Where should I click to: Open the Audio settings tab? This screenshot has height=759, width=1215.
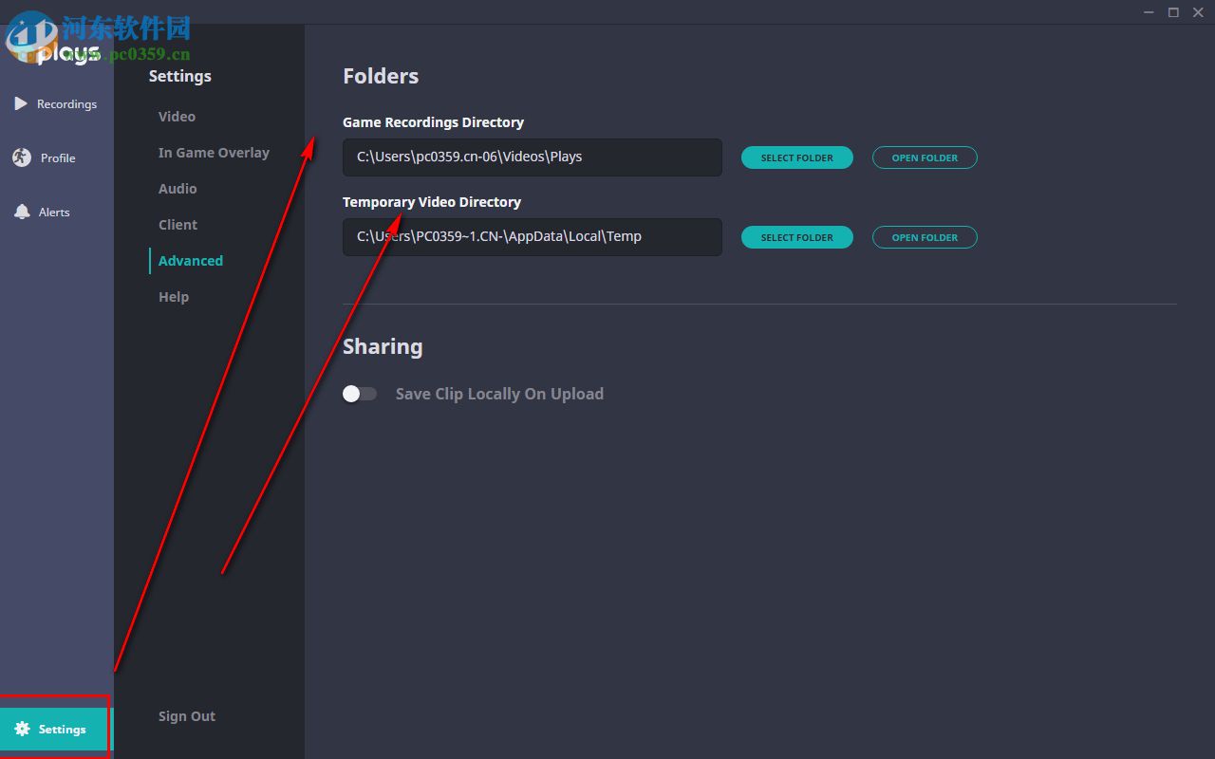point(178,189)
